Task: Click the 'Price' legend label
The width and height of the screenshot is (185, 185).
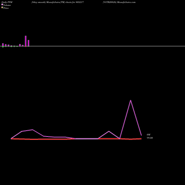Action: click(6, 8)
